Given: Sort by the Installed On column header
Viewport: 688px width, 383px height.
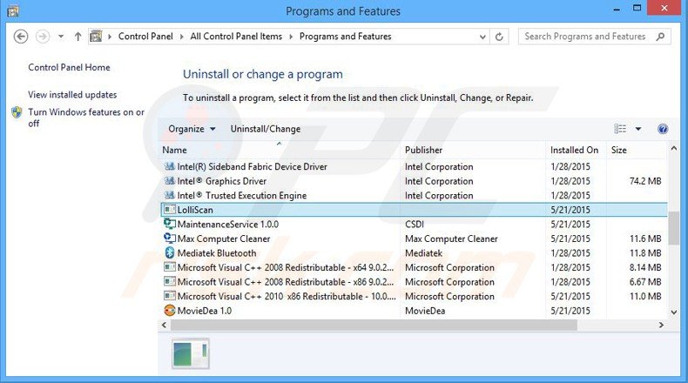Looking at the screenshot, I should pos(575,150).
